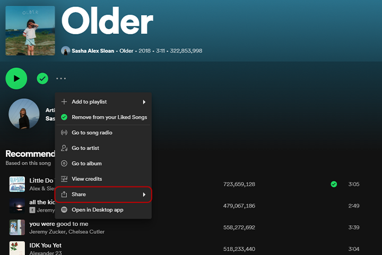Toggle liked checkmark on Little Do You Know row
The height and width of the screenshot is (255, 382).
pos(334,184)
